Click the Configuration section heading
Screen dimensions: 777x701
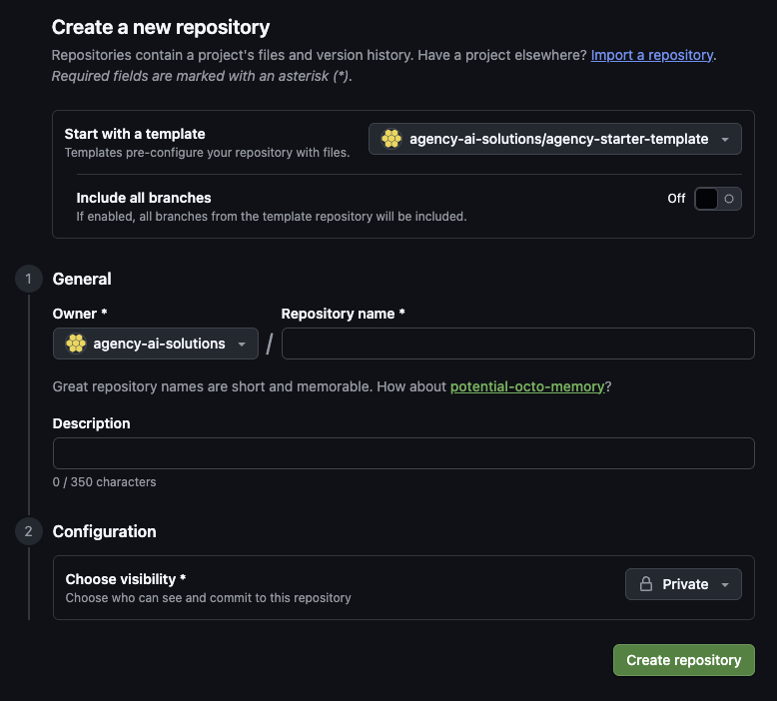click(x=104, y=531)
